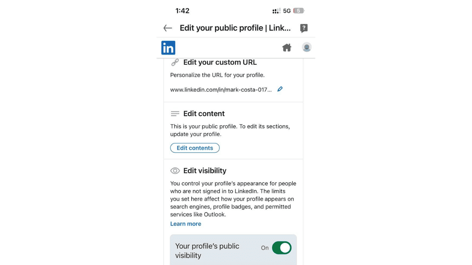The height and width of the screenshot is (265, 472).
Task: Tap the 5G indicator in the status bar
Action: point(287,10)
